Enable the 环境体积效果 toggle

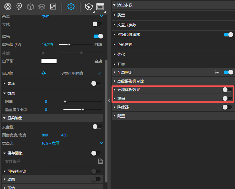coord(227,90)
